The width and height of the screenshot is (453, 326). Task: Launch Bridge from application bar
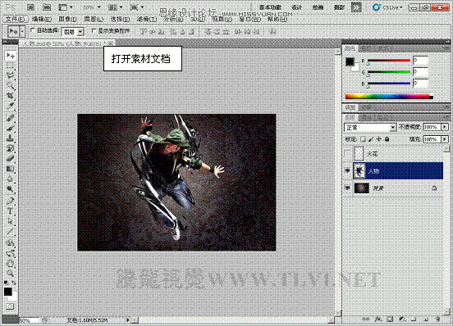[x=30, y=7]
